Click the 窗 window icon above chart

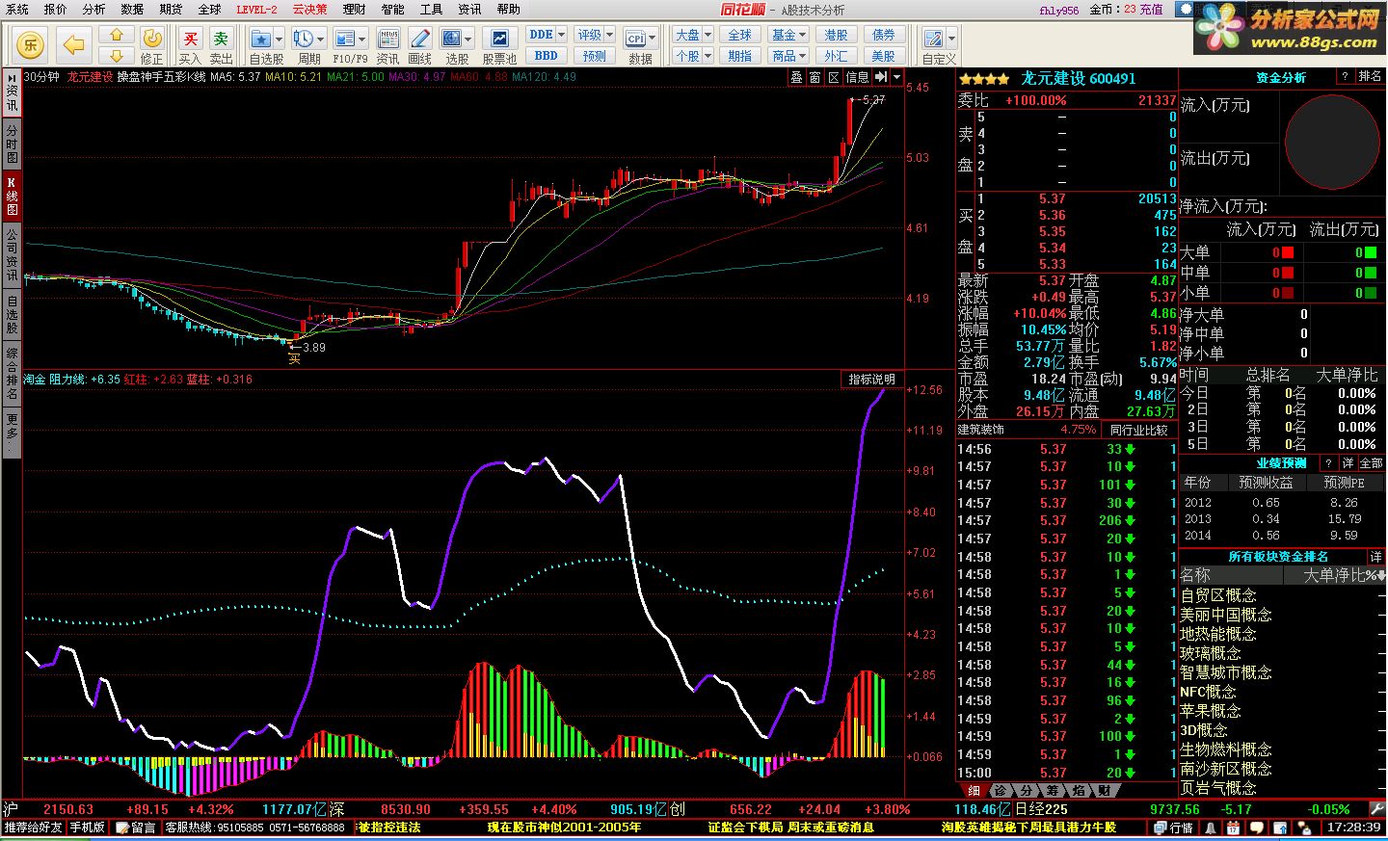(815, 77)
